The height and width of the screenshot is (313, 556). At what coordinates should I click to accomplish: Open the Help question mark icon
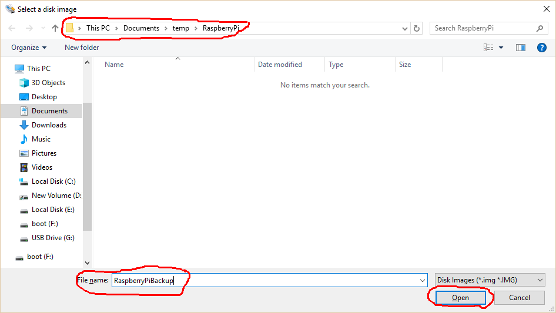541,48
